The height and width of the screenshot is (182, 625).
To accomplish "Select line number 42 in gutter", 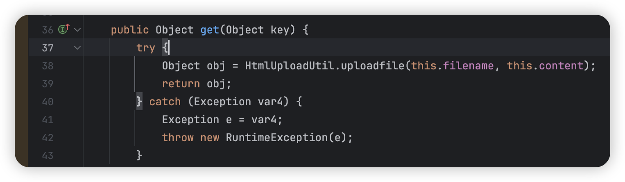I will coord(48,138).
